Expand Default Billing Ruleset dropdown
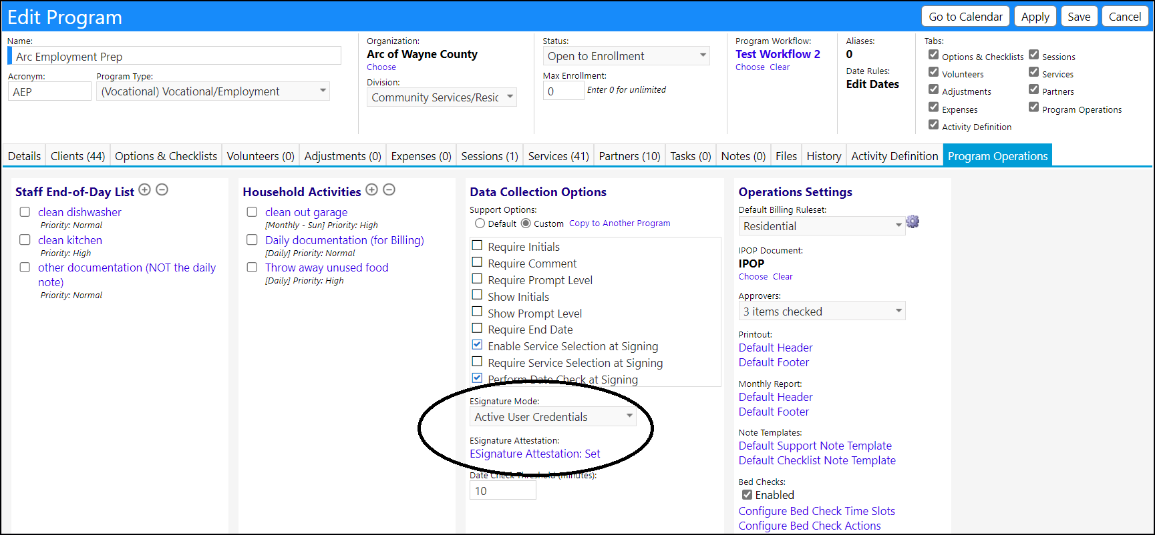1155x535 pixels. (822, 226)
